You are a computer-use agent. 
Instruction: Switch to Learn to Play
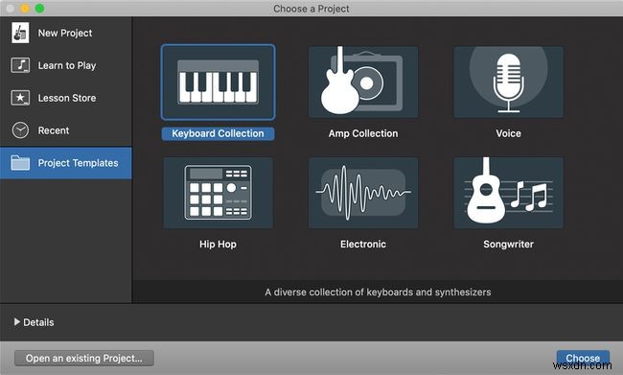click(x=65, y=65)
